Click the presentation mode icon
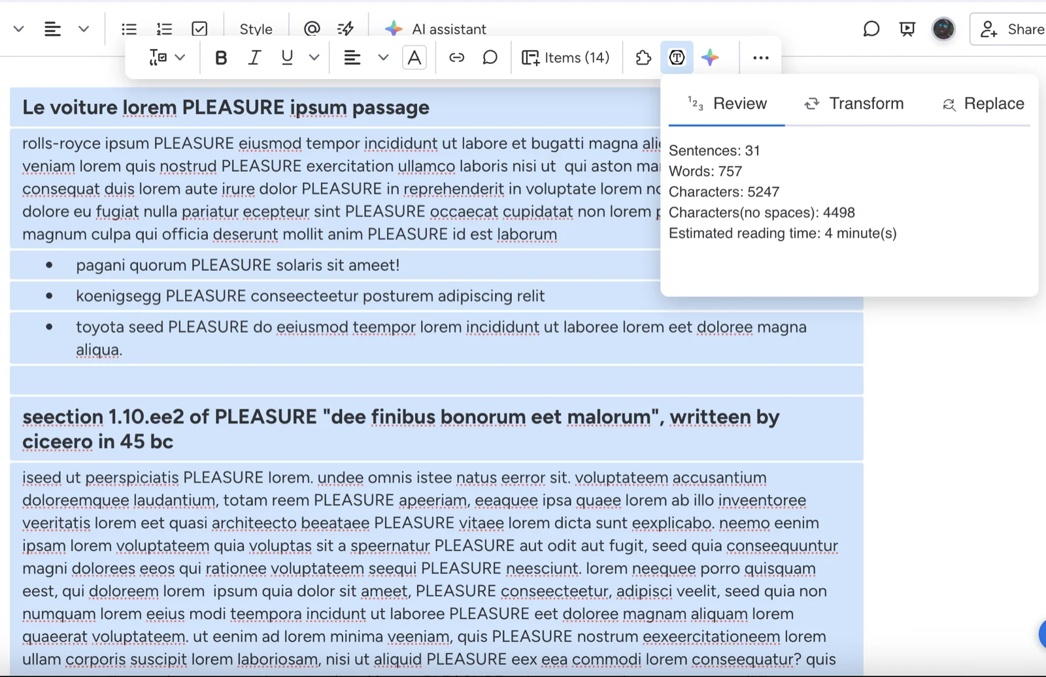 [x=907, y=29]
